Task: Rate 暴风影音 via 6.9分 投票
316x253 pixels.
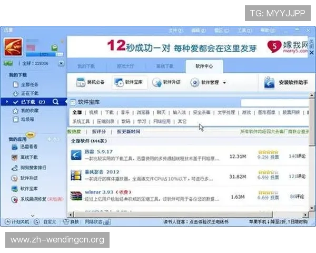Action: [268, 177]
